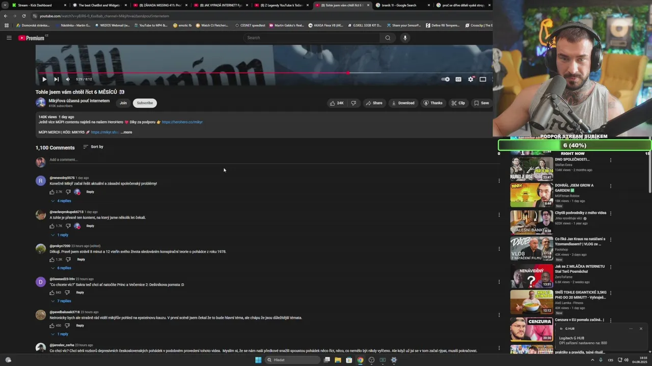Toggle the autoplay switch in player
652x366 pixels.
446,79
